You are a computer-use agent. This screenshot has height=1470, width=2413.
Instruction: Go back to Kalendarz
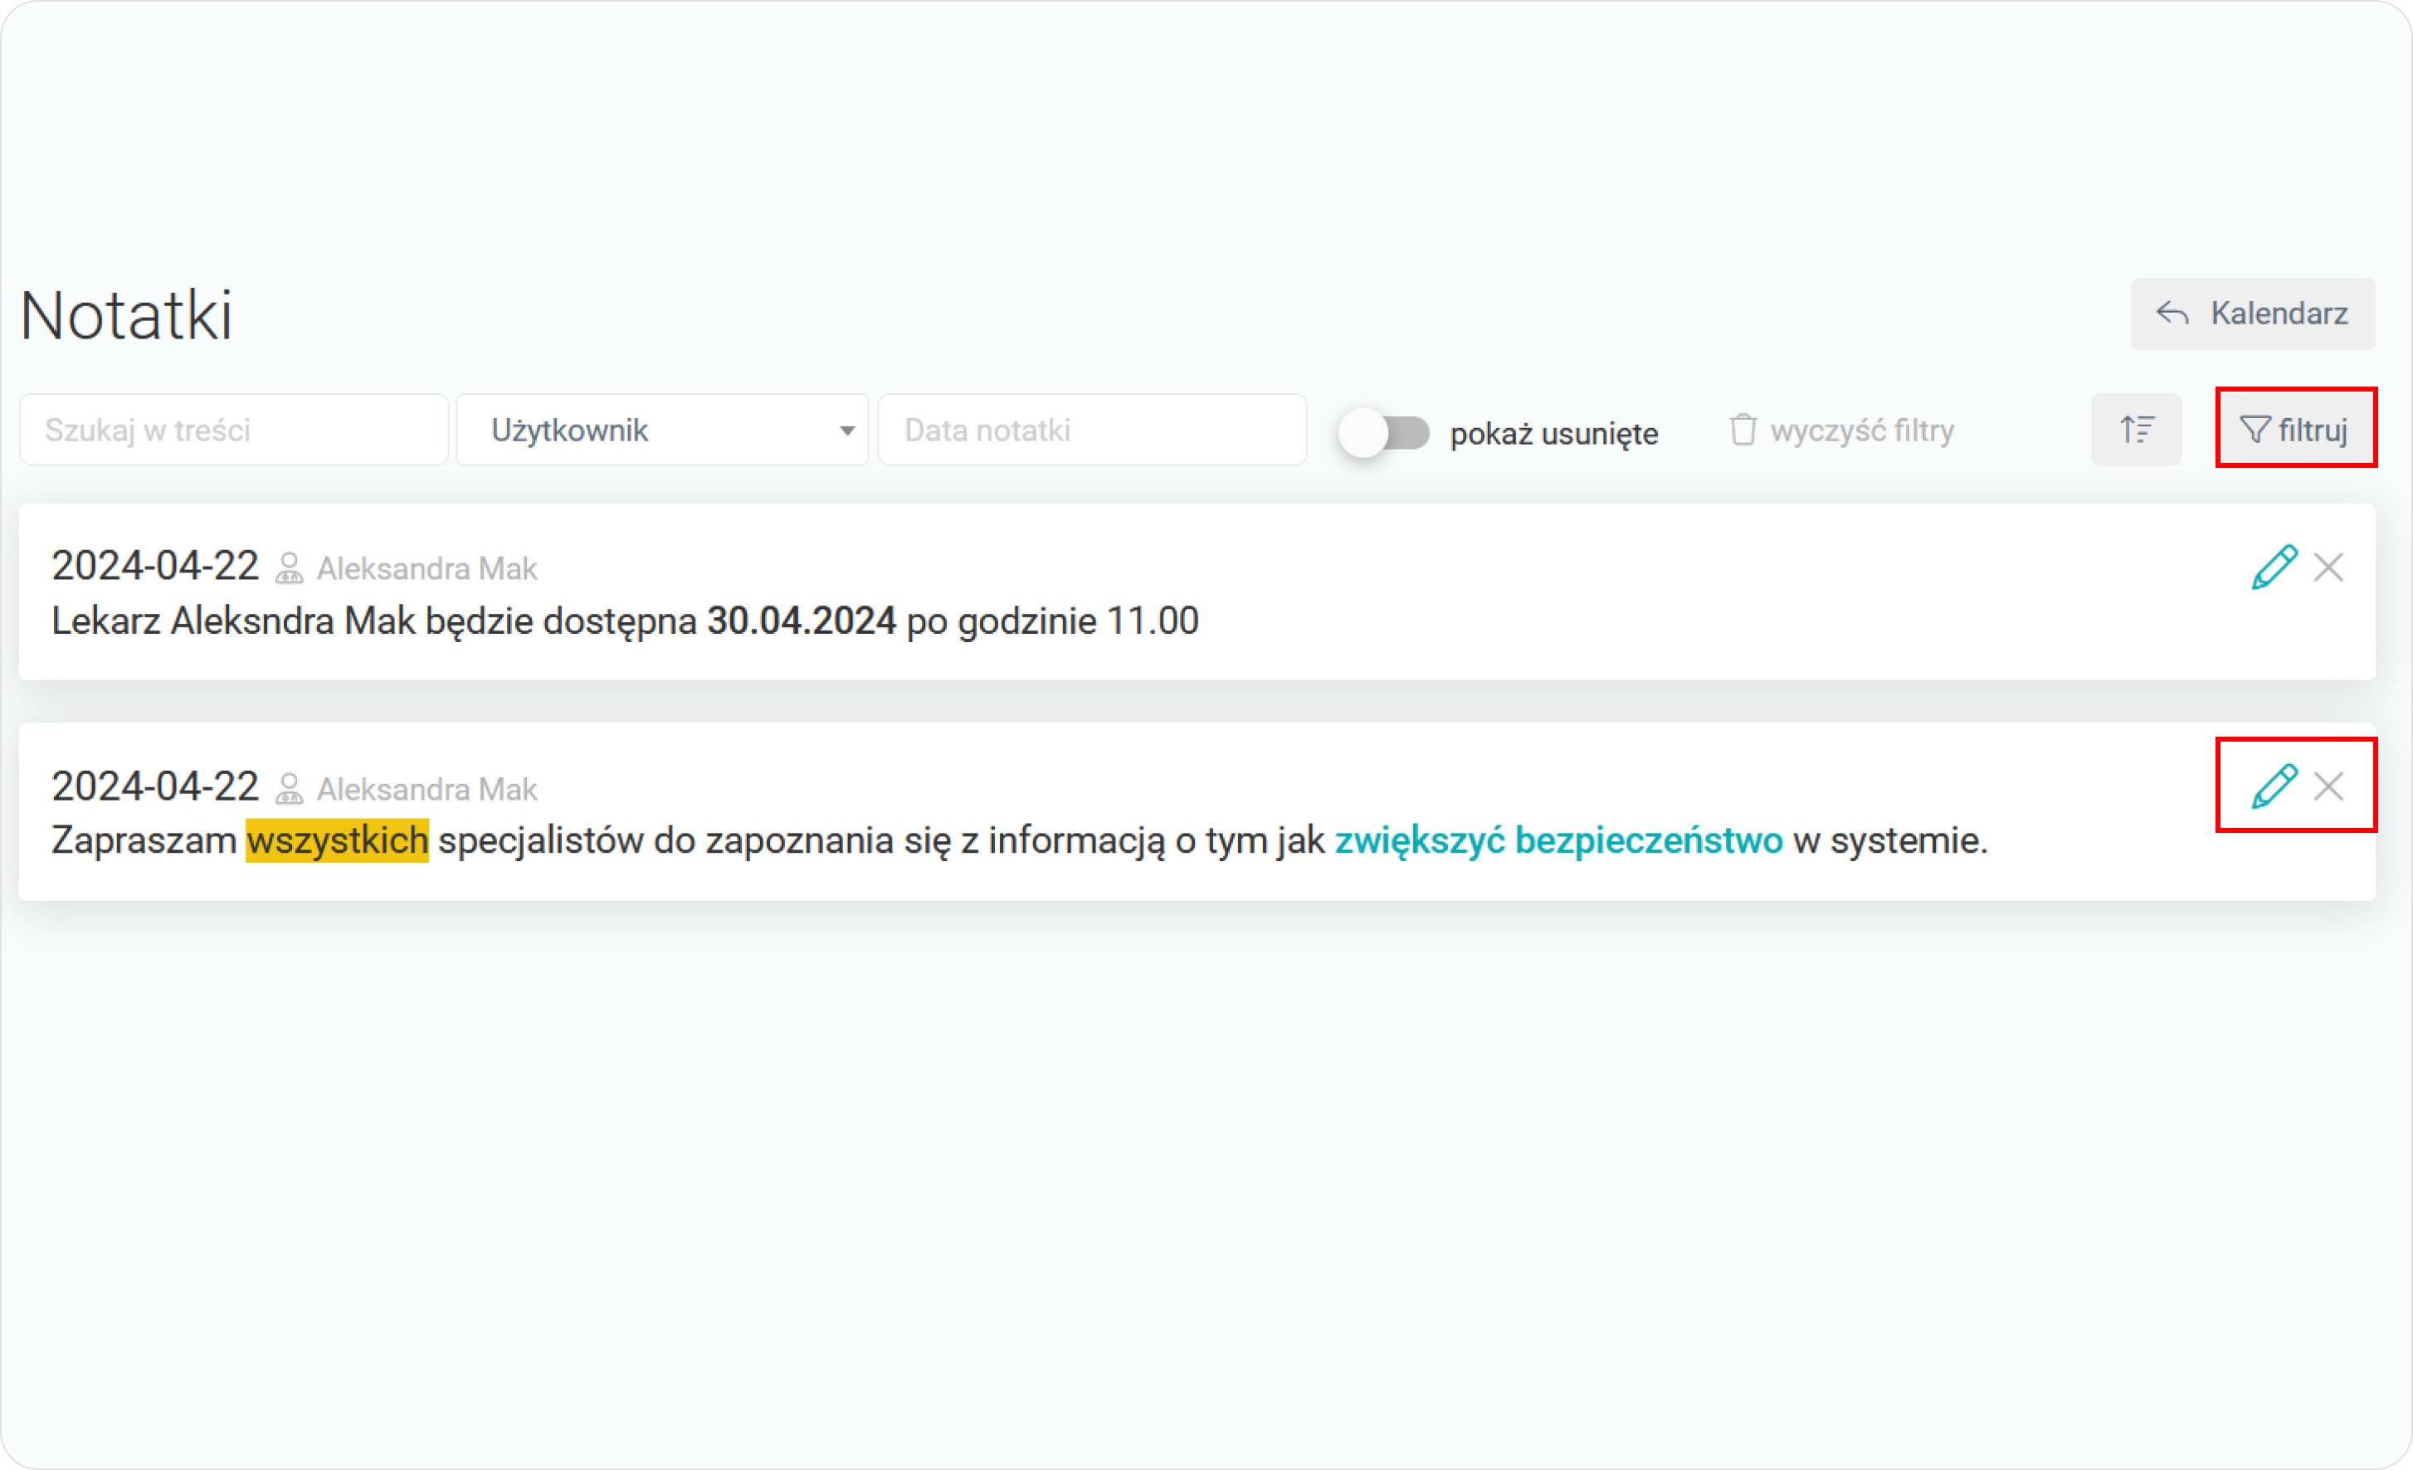2251,314
